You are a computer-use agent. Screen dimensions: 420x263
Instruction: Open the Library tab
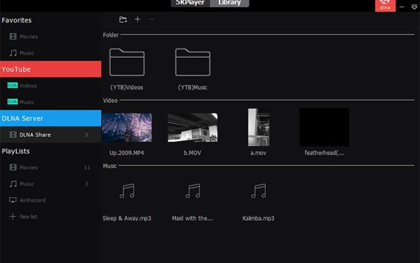[x=229, y=3]
